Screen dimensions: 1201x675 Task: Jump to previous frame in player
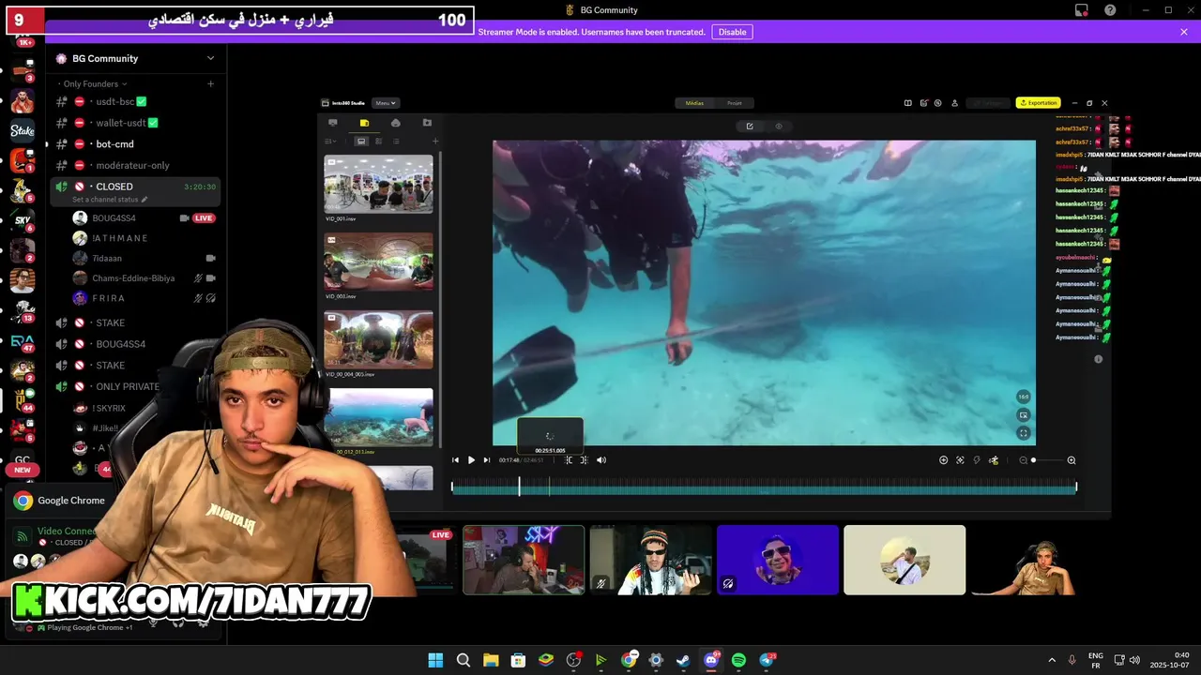tap(455, 460)
